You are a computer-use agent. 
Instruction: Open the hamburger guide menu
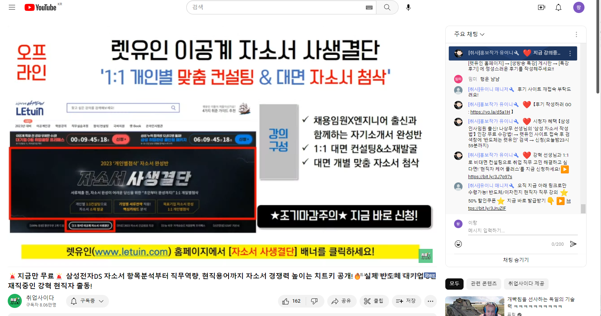(x=12, y=7)
